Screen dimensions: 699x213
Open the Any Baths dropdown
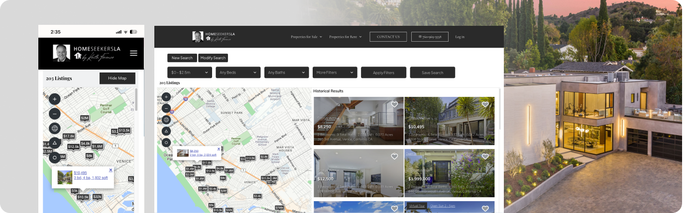click(x=287, y=72)
